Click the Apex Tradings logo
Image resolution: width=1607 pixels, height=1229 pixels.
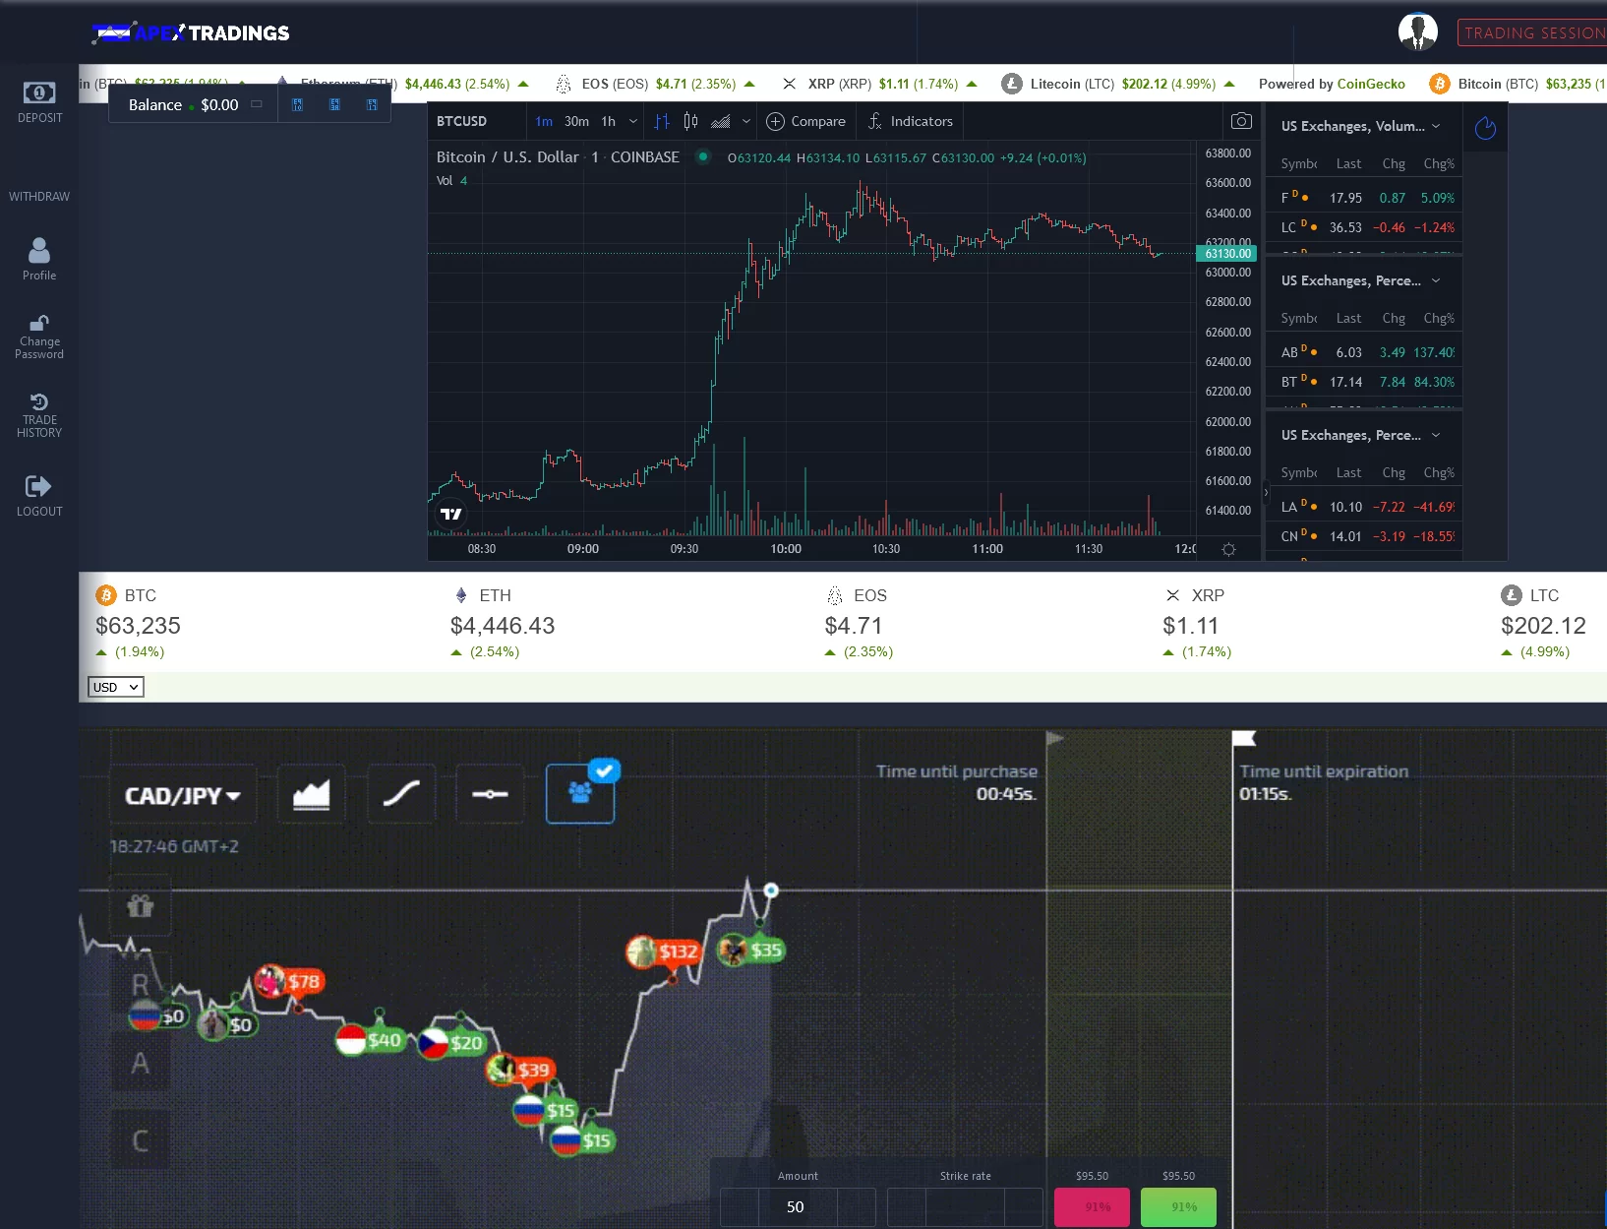click(191, 33)
